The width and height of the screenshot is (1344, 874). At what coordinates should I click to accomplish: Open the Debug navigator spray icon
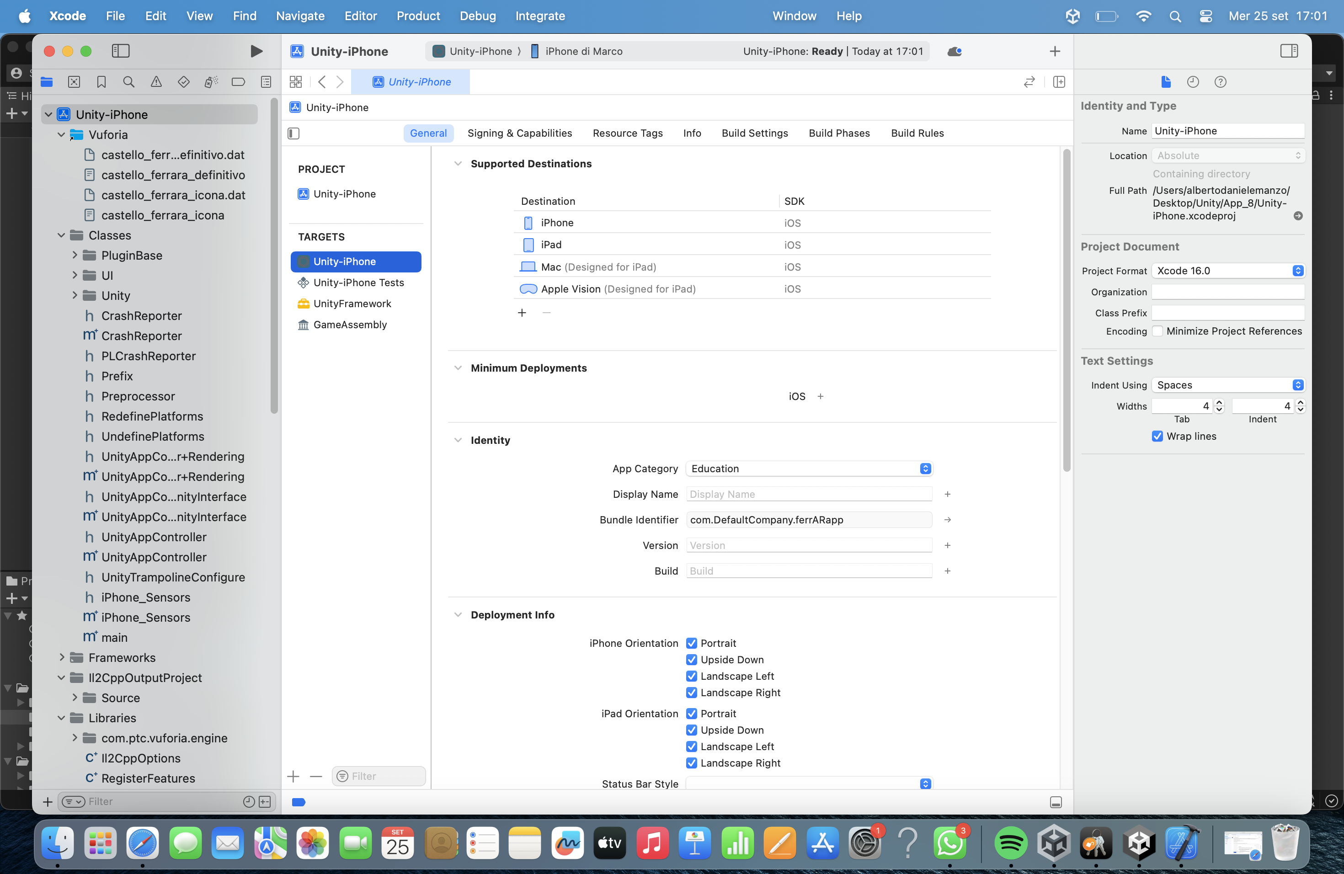pos(211,82)
